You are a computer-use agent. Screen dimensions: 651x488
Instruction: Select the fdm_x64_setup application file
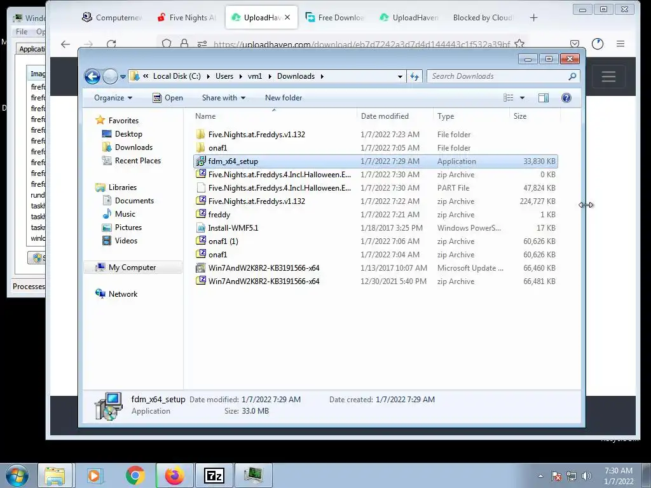[x=375, y=161]
